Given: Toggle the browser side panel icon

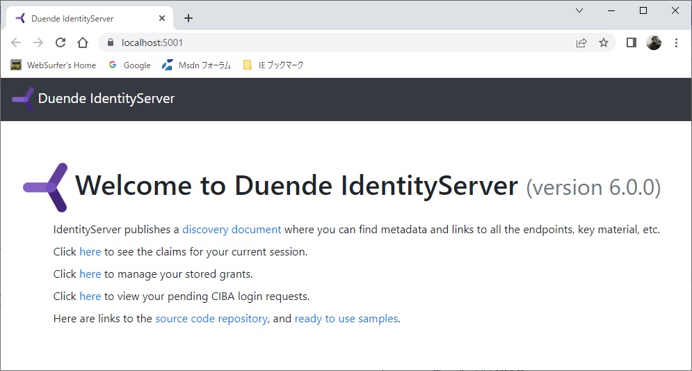Looking at the screenshot, I should (631, 43).
